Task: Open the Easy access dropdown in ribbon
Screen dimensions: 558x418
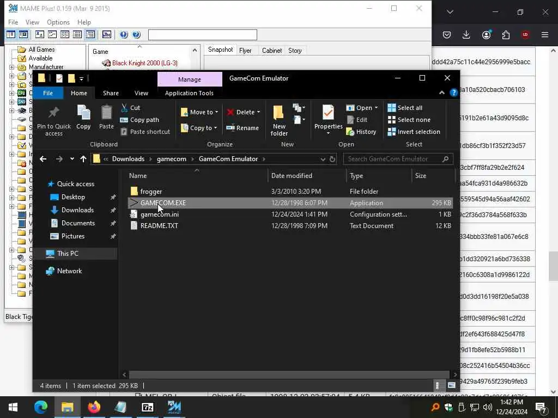Action: (x=299, y=120)
